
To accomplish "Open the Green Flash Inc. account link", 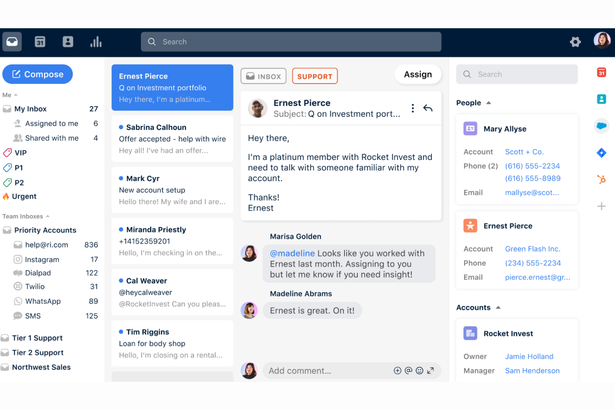I will (532, 249).
